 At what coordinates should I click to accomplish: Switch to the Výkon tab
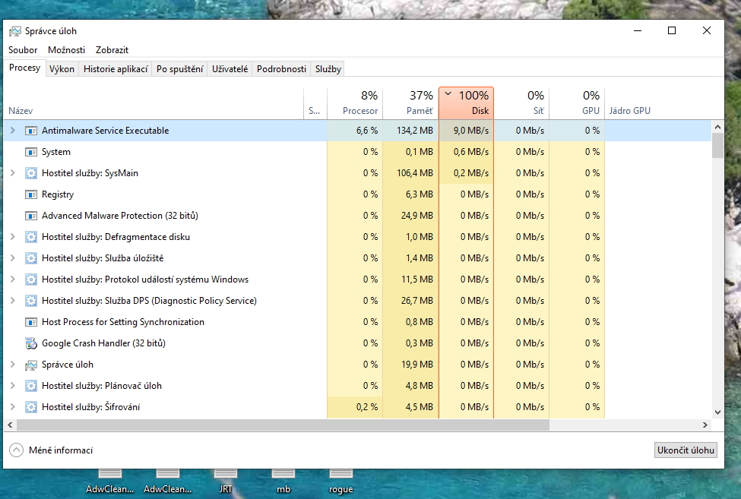tap(62, 69)
